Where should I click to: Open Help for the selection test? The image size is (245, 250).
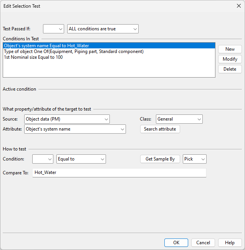pyautogui.click(x=230, y=243)
